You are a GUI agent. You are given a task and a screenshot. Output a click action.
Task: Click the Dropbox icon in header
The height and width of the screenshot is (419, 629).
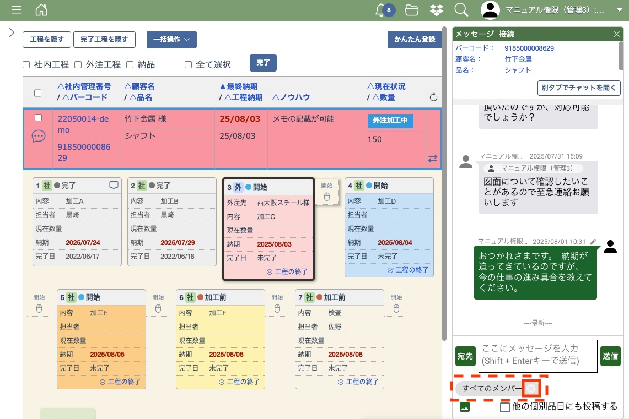(437, 10)
